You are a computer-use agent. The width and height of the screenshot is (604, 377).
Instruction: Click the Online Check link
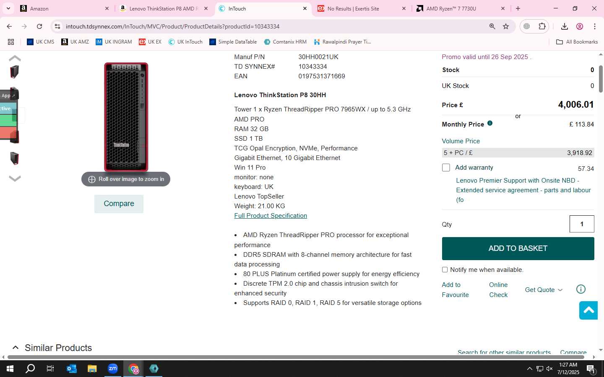point(498,290)
